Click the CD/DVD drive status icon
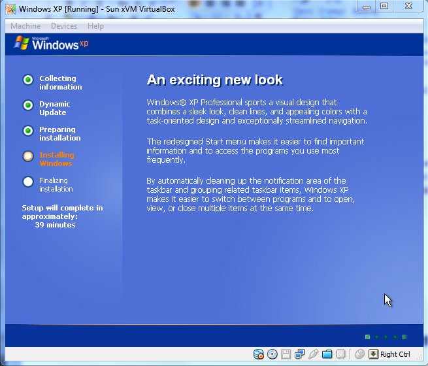 (x=272, y=354)
